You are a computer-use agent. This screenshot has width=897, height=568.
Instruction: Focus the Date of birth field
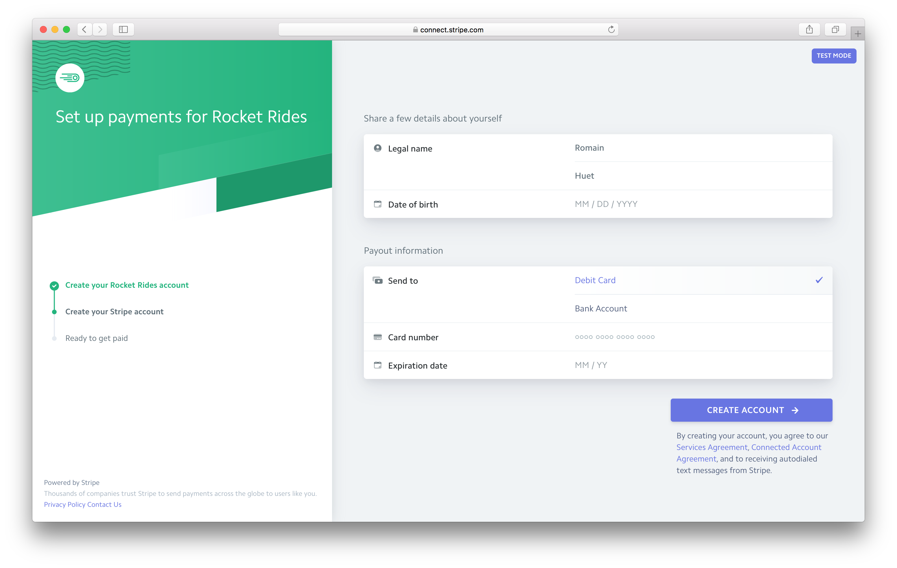[x=606, y=204]
